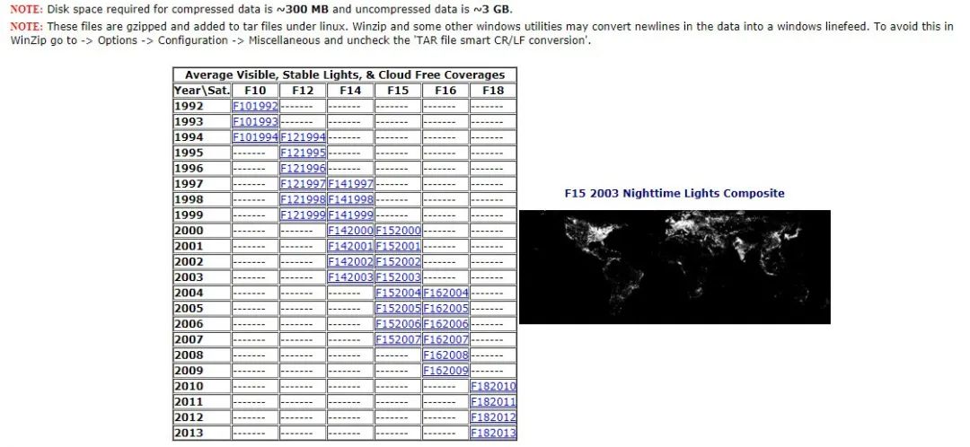This screenshot has width=970, height=447.
Task: Open the F141997 download link
Action: 351,184
